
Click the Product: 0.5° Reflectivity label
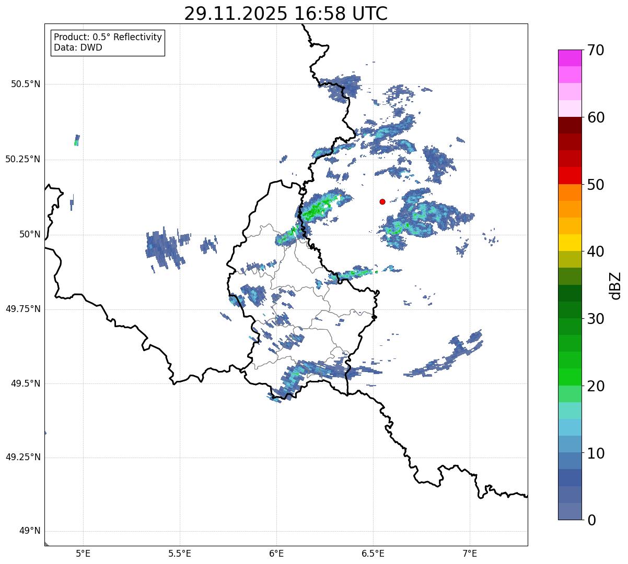click(108, 37)
